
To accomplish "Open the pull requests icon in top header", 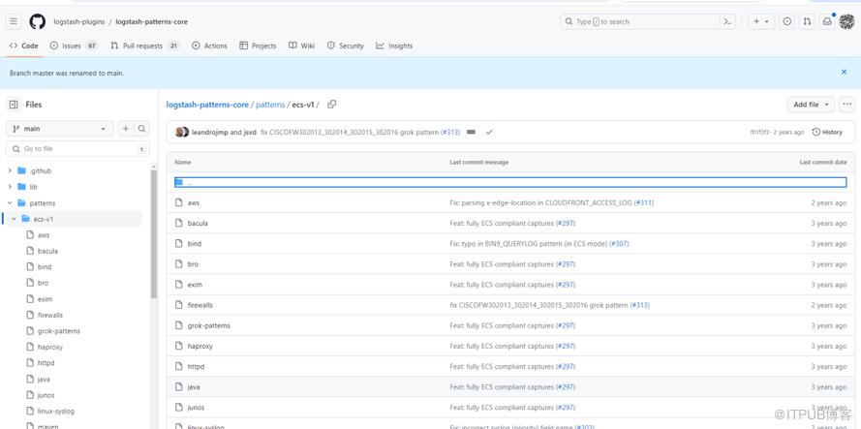I will (807, 21).
